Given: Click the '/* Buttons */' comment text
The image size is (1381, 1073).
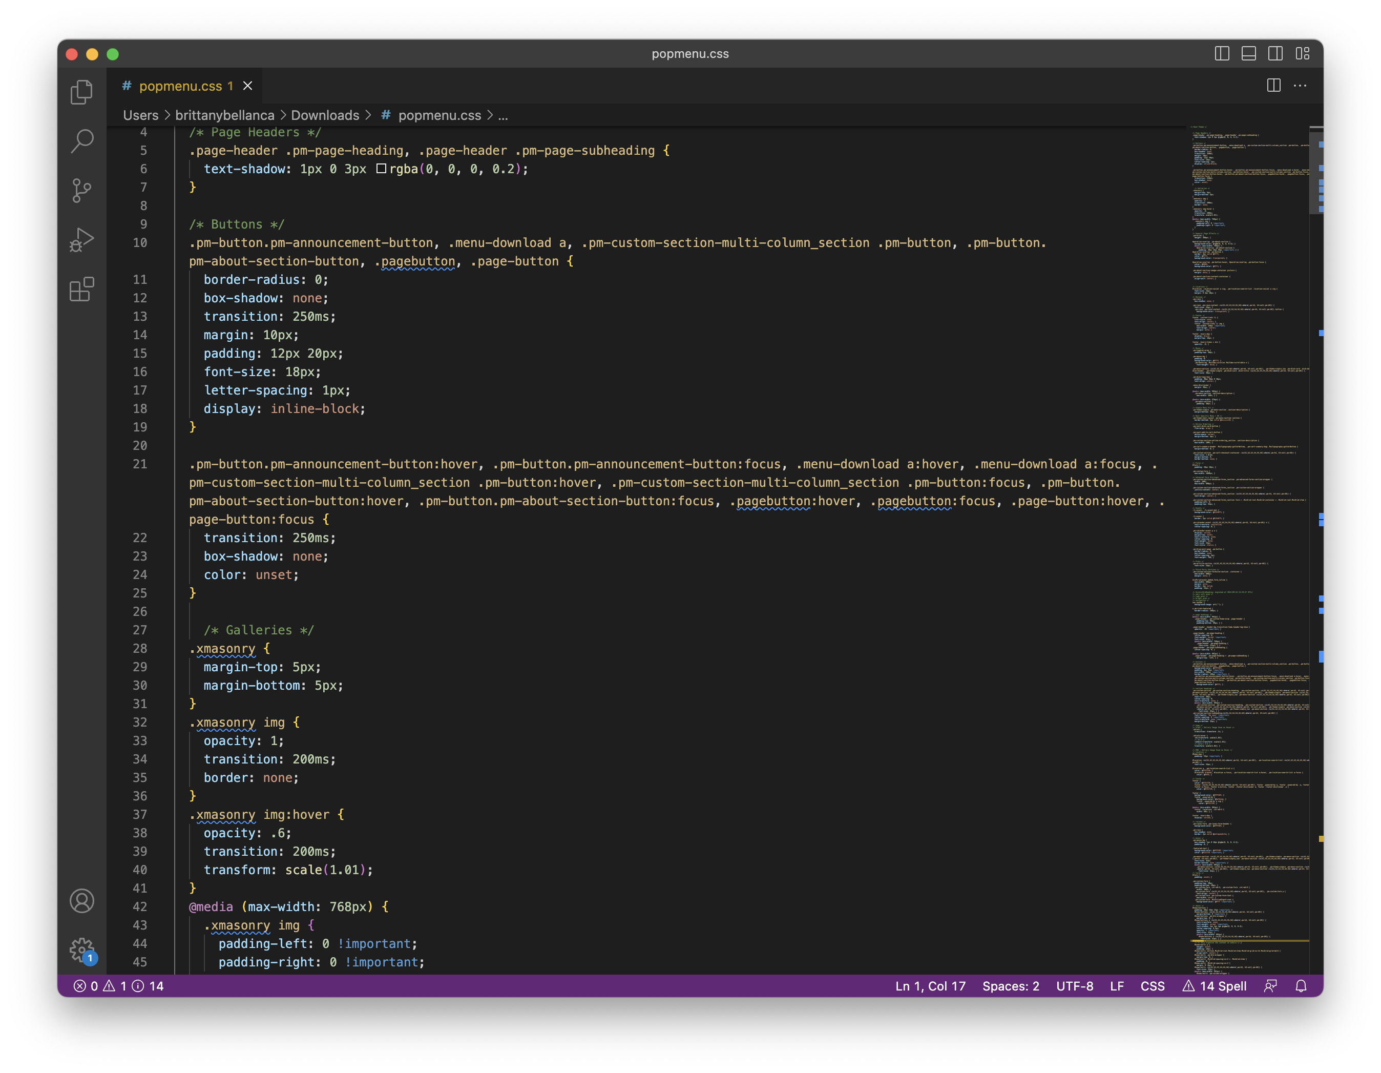Looking at the screenshot, I should point(237,224).
